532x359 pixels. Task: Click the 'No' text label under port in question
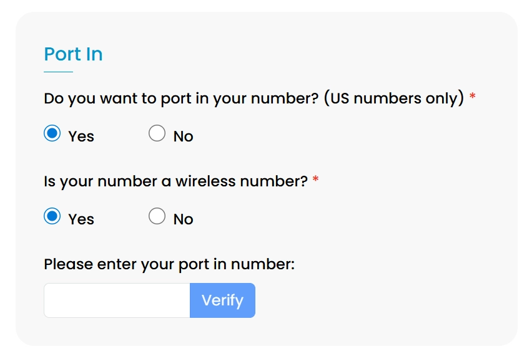(x=184, y=136)
